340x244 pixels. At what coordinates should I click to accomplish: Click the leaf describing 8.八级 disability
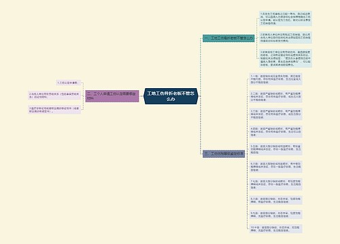click(276, 200)
